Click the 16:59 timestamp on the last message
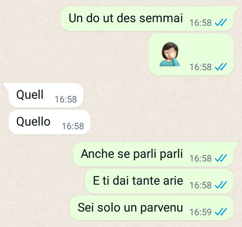 [x=200, y=212]
